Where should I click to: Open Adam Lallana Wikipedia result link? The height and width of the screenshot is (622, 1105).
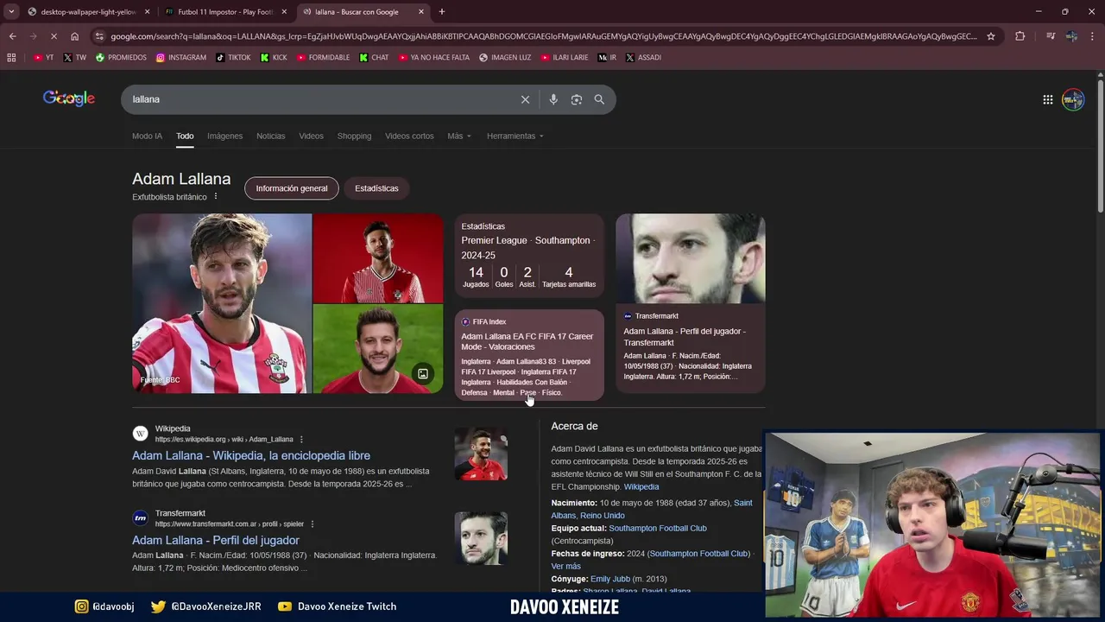click(251, 456)
